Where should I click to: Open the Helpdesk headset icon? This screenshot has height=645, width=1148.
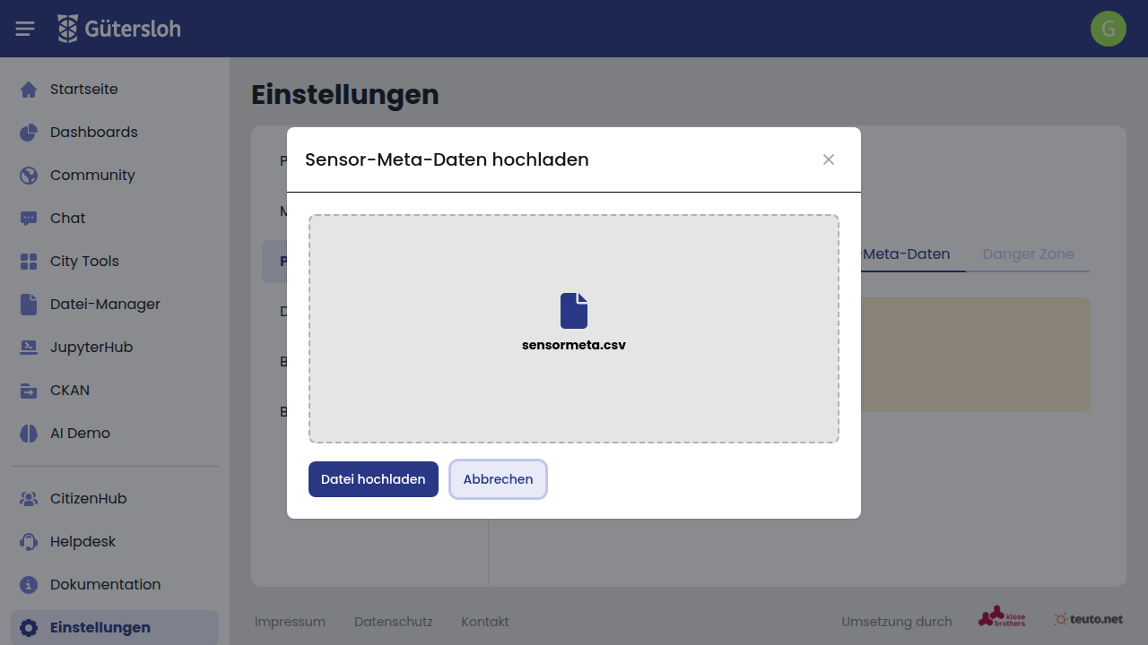click(x=29, y=542)
